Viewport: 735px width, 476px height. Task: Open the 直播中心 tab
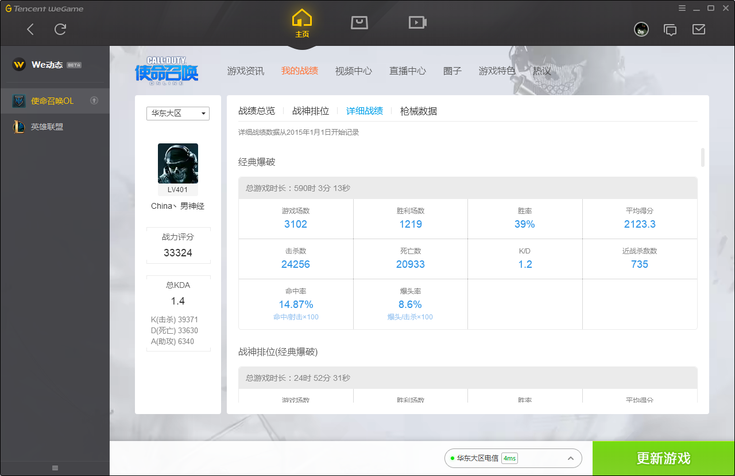point(408,71)
